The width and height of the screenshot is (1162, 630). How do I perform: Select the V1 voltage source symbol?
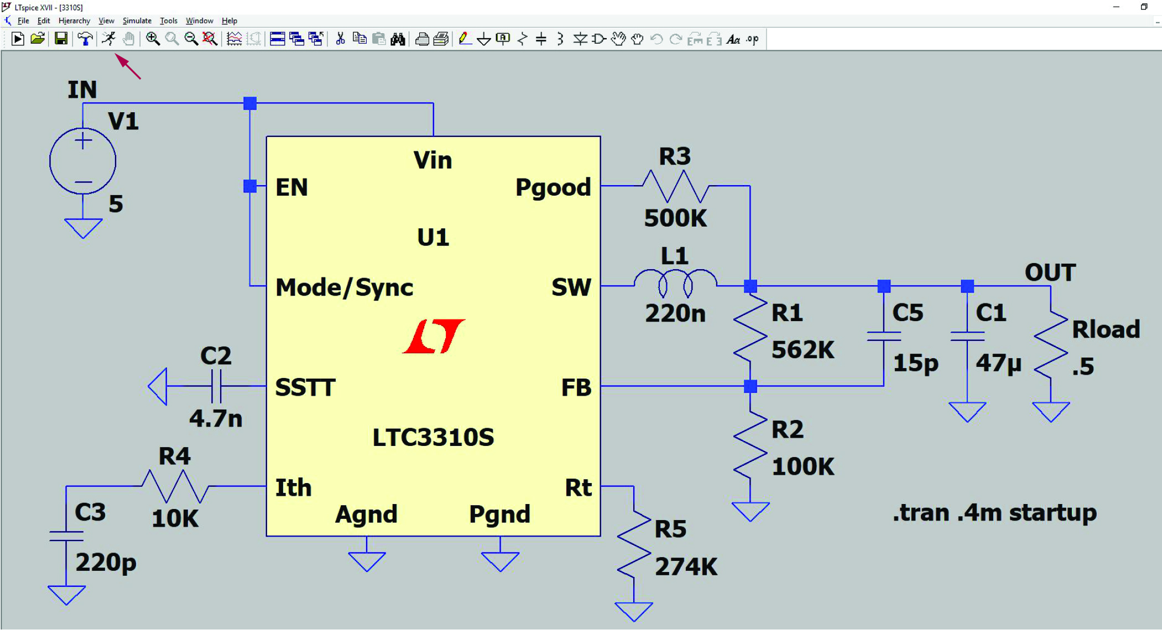pyautogui.click(x=83, y=161)
